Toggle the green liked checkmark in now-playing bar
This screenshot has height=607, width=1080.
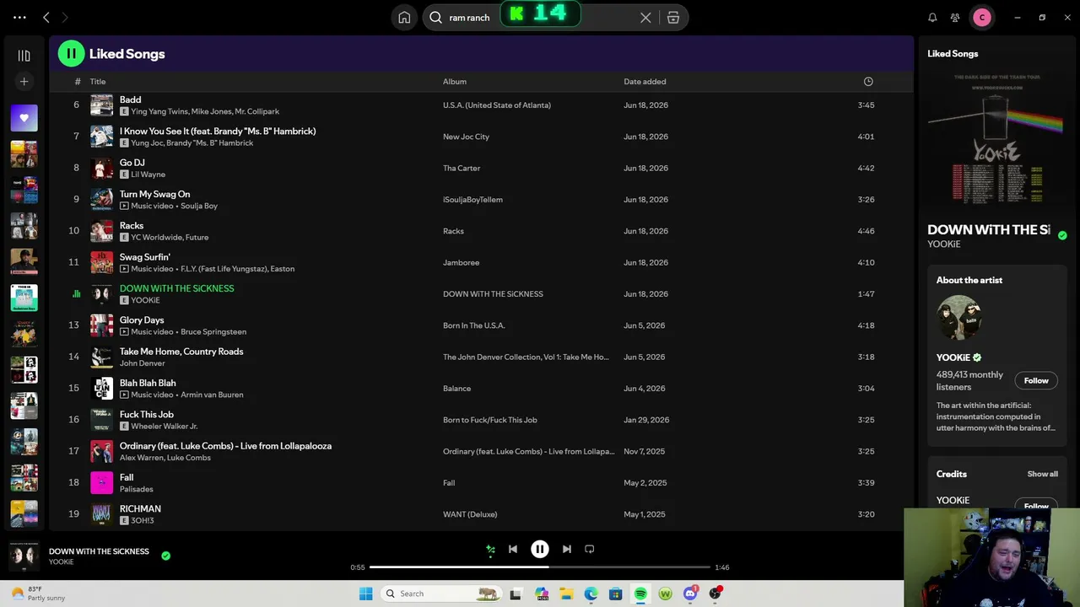[x=165, y=556]
